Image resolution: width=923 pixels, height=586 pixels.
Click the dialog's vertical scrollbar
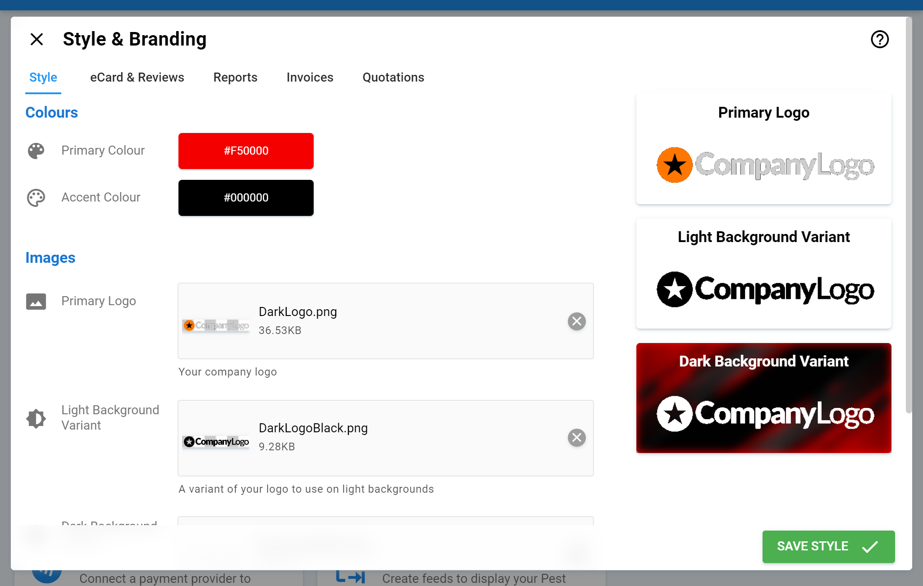[x=909, y=216]
